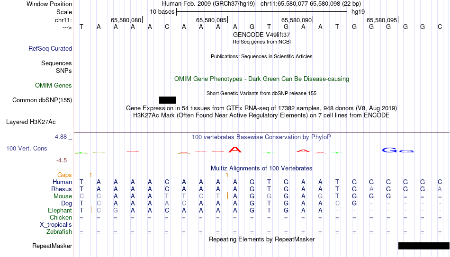Image resolution: width=450 pixels, height=257 pixels.
Task: Click the Zebrafish species label
Action: (59, 232)
